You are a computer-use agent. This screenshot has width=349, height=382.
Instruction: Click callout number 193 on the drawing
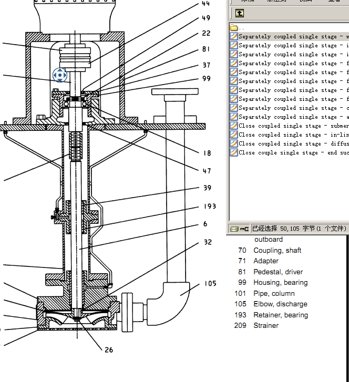point(210,207)
